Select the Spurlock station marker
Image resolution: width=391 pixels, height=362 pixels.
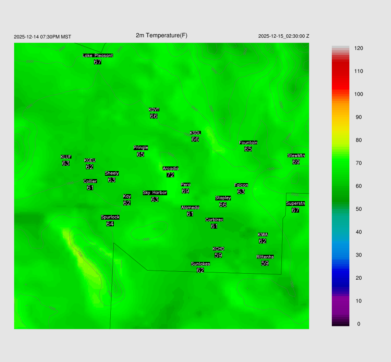[110, 221]
